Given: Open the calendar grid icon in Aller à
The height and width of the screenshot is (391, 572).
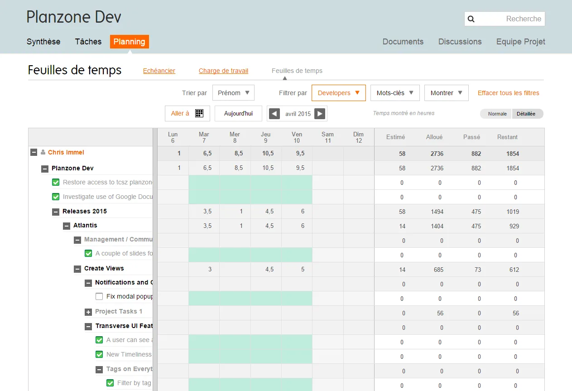Looking at the screenshot, I should point(199,113).
